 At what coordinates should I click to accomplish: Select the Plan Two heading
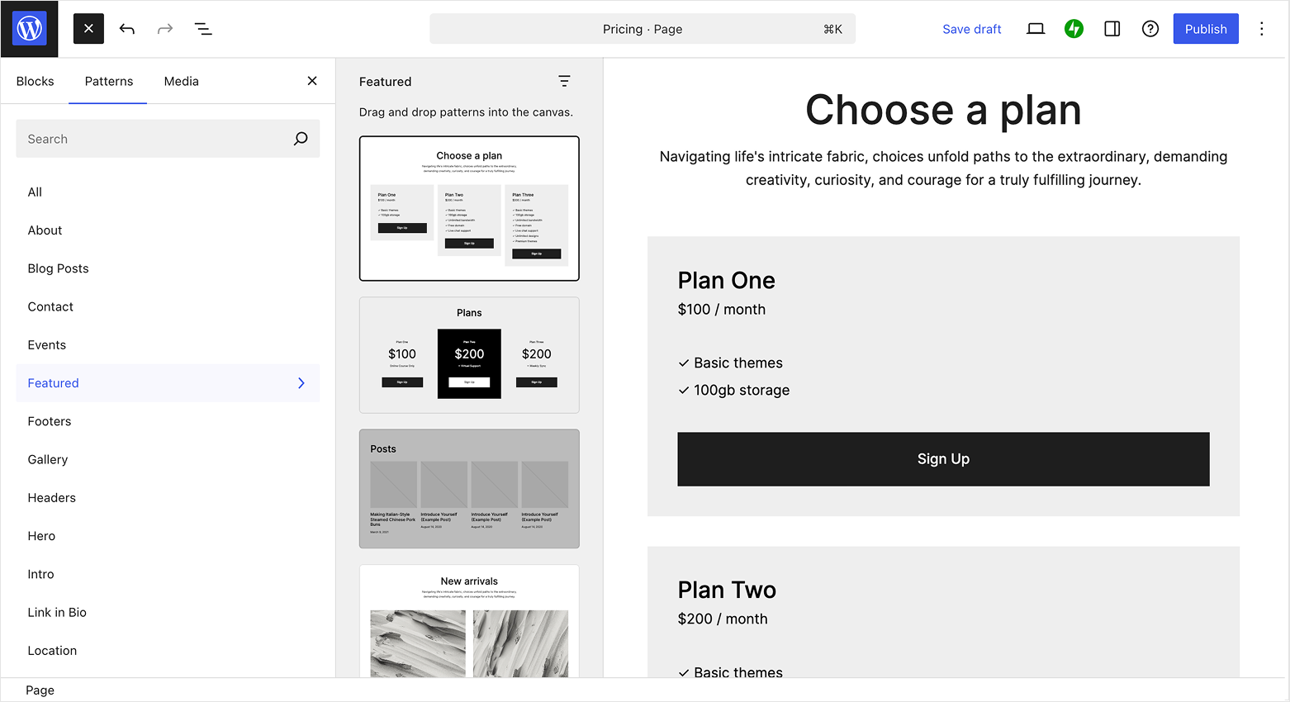(x=727, y=591)
